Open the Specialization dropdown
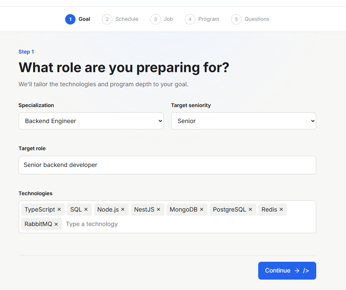346x290 pixels. tap(91, 121)
